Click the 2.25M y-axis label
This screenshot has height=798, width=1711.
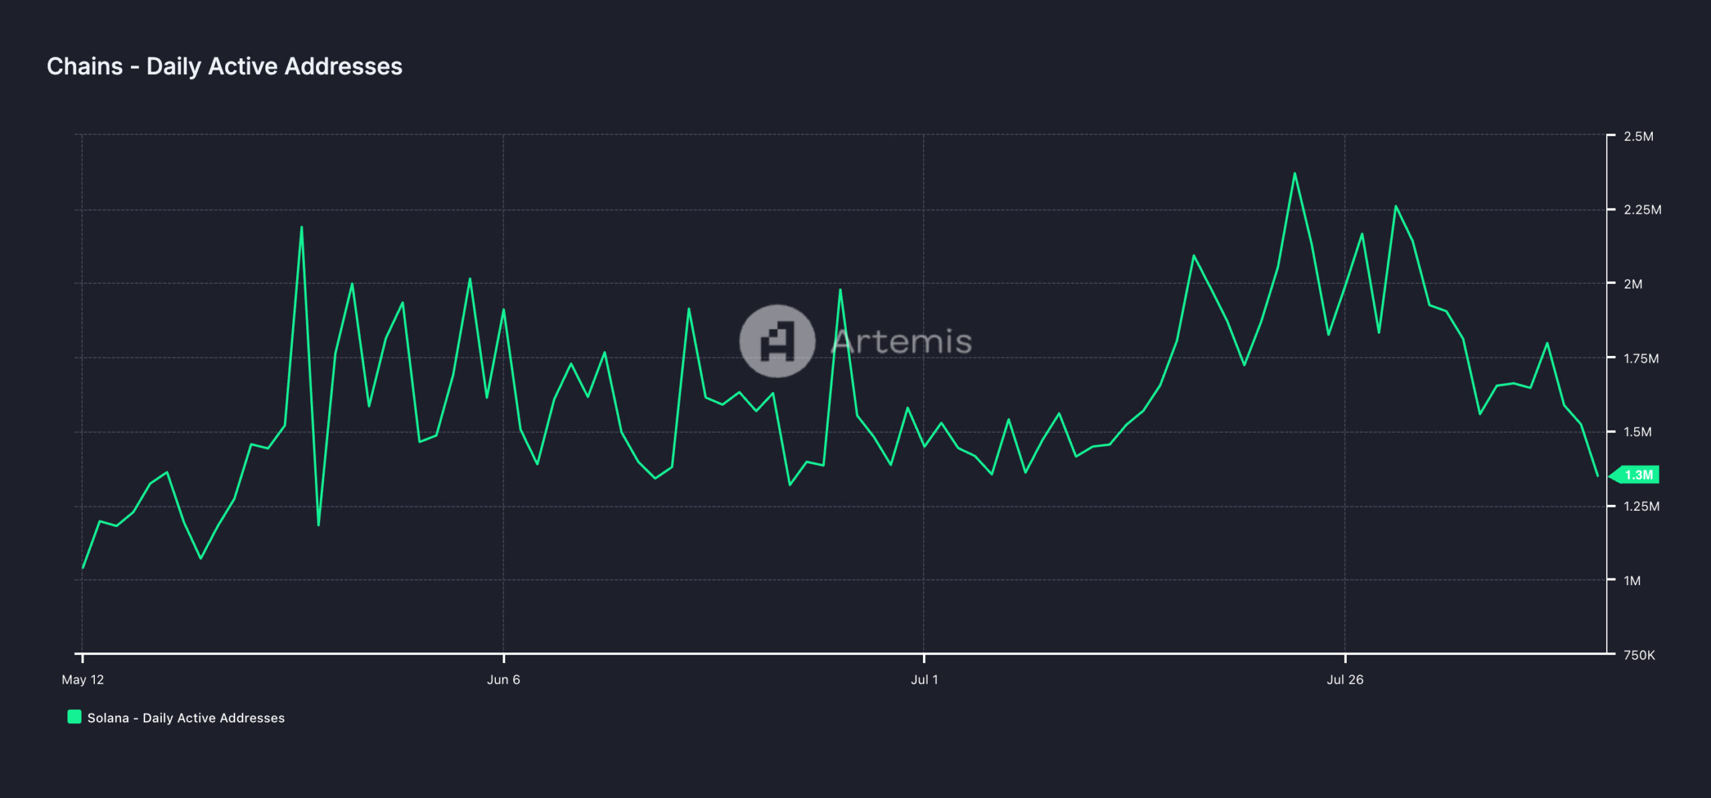point(1642,210)
